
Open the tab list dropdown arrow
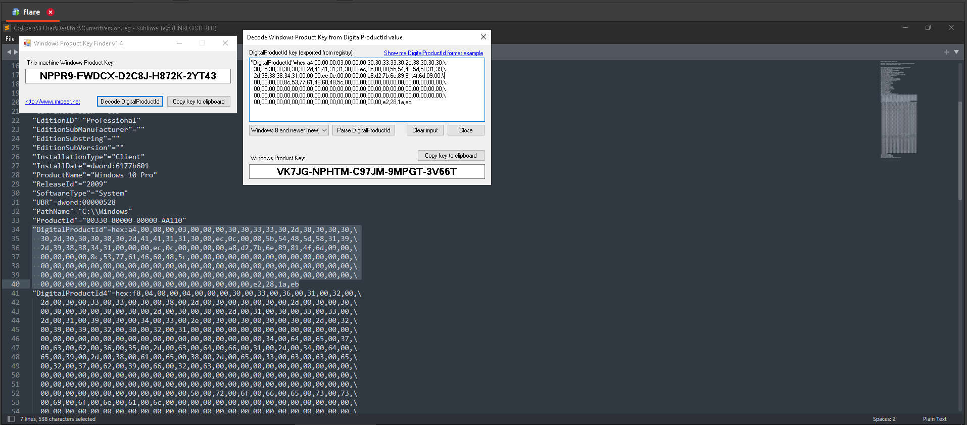click(x=956, y=52)
